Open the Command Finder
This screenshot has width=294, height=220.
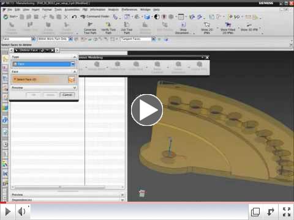coord(95,16)
